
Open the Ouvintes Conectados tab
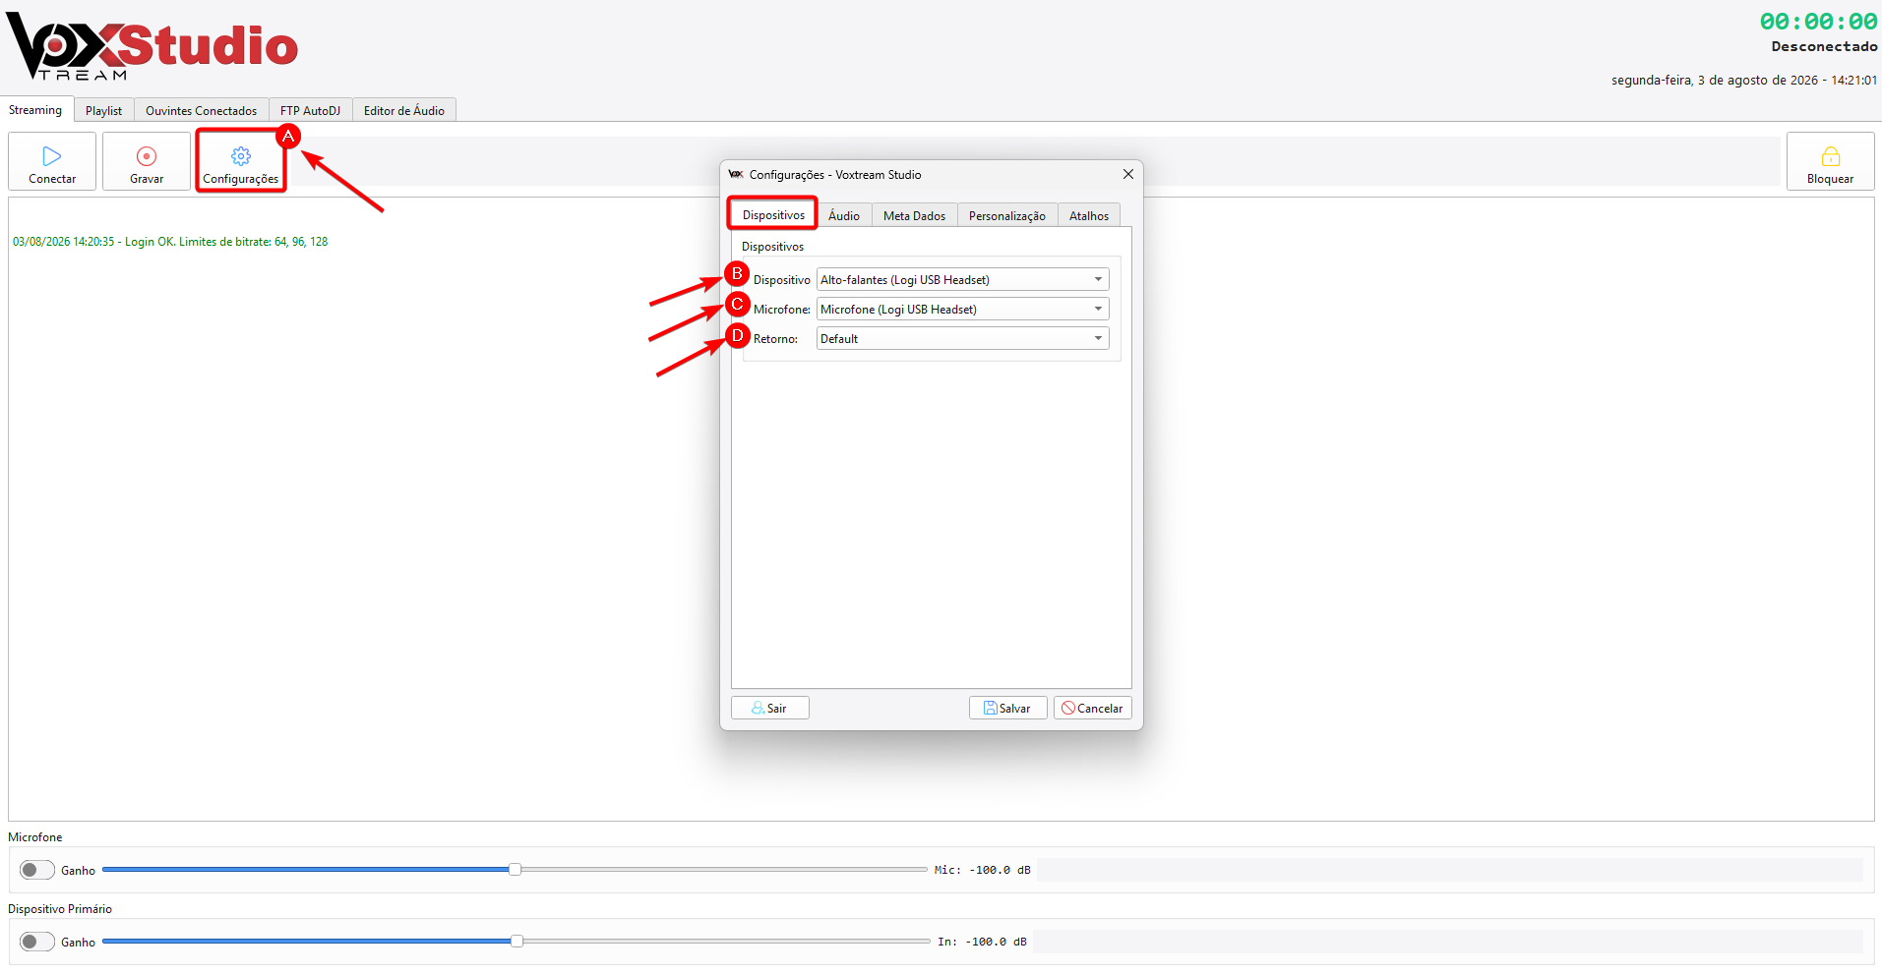[201, 111]
